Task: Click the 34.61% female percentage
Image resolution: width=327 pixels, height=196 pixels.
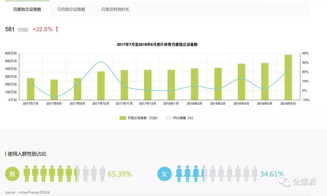Action: tap(272, 174)
